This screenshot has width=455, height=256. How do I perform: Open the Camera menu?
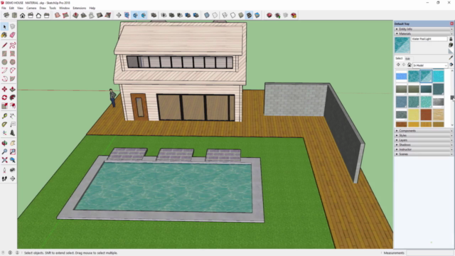[x=31, y=8]
